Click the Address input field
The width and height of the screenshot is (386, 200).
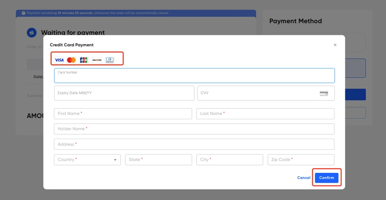(194, 144)
